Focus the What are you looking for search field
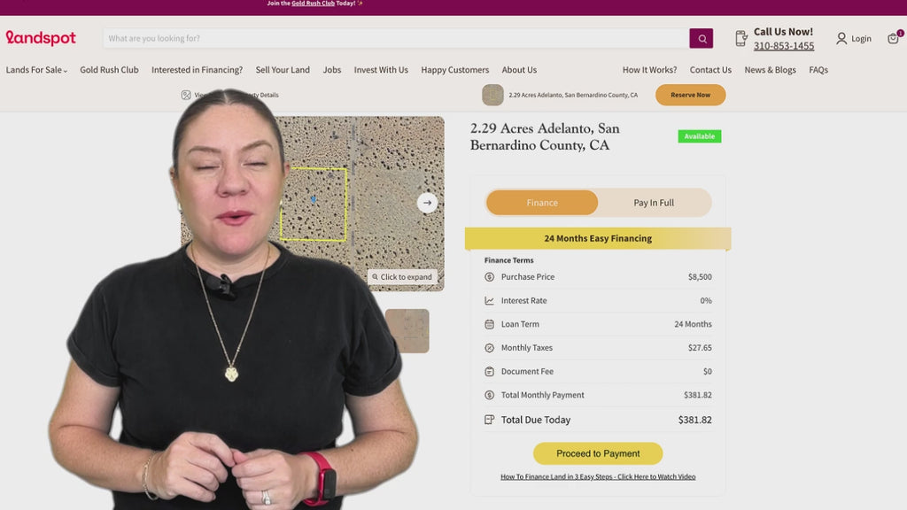Screen dimensions: 907x510 [x=396, y=38]
